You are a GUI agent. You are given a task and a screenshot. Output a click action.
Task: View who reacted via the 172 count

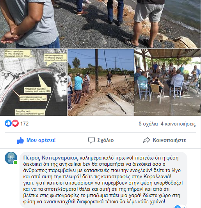pyautogui.click(x=24, y=124)
